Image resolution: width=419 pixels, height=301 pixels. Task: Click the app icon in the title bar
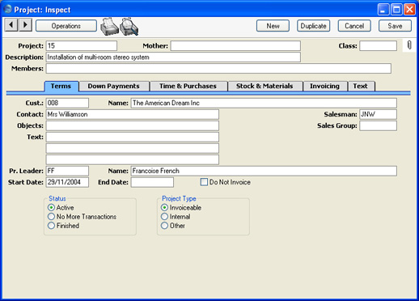pos(7,9)
